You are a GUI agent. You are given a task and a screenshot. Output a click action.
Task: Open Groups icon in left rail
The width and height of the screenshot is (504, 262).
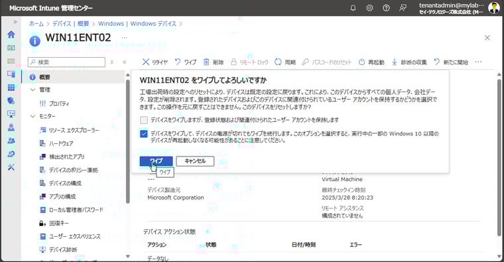tap(11, 141)
